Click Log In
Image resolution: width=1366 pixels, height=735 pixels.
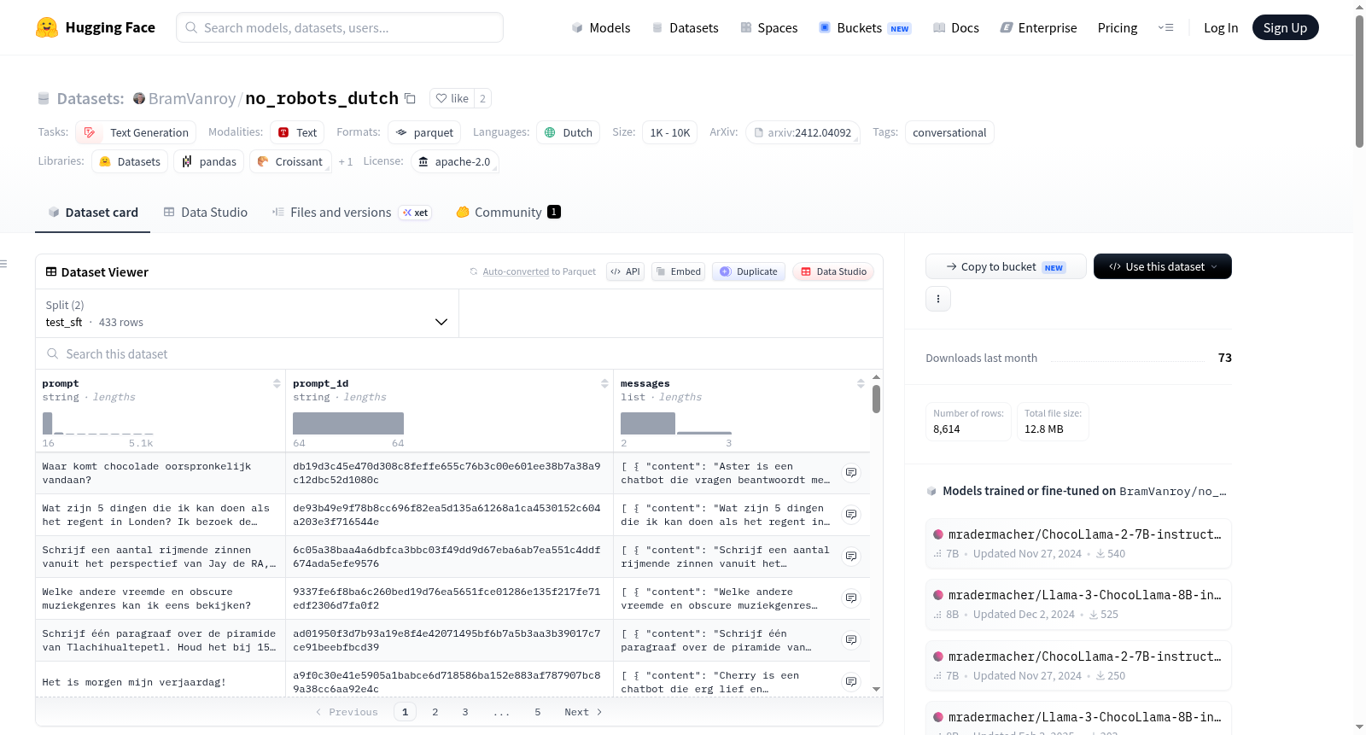point(1221,28)
